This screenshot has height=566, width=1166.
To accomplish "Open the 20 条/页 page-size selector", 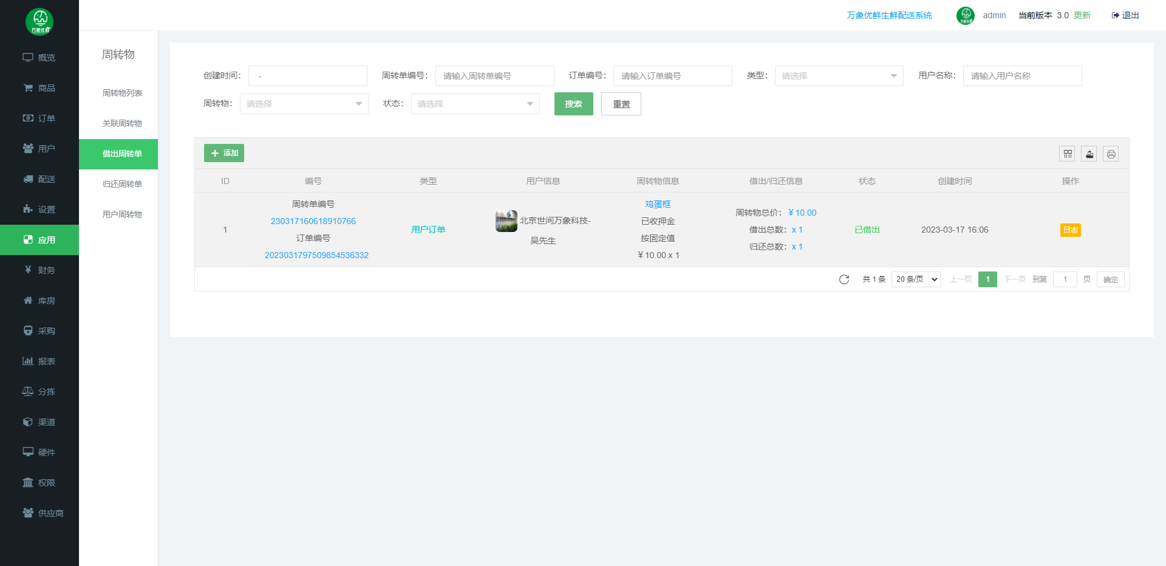I will point(916,279).
